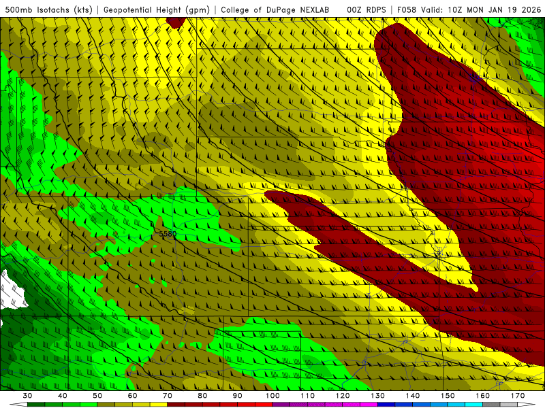Click the legend value 170
Screen dimensions: 545x408
point(518,396)
